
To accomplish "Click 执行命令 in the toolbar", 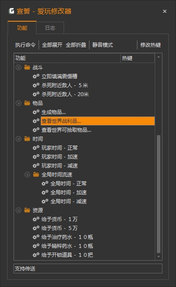I will [25, 45].
